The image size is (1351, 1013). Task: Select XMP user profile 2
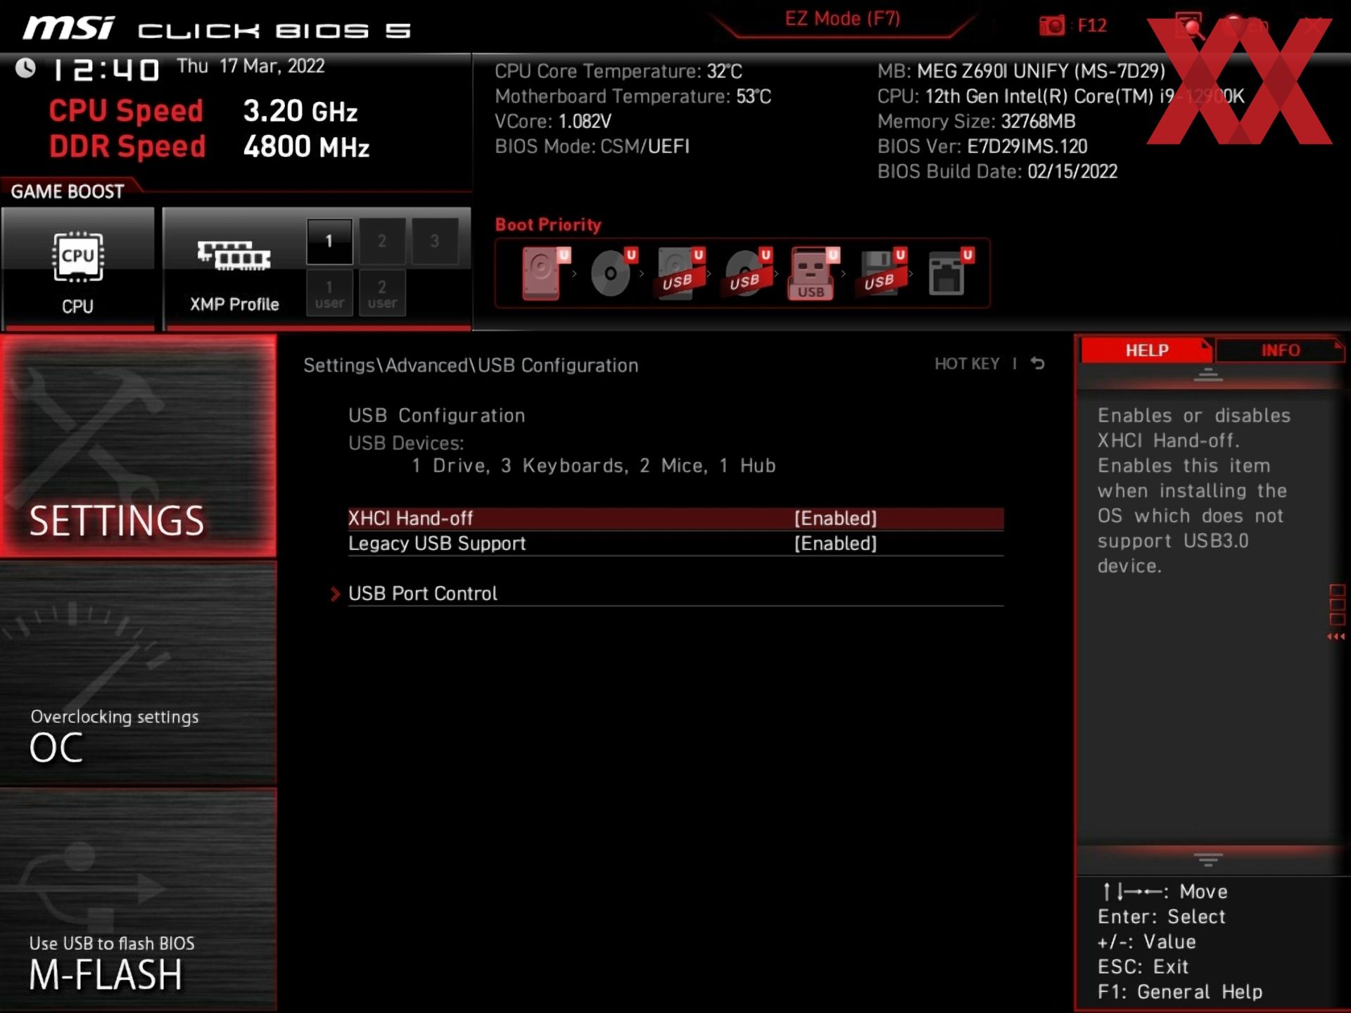(x=382, y=293)
